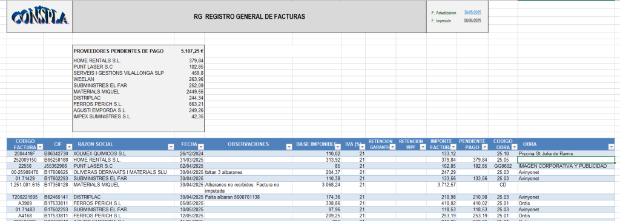This screenshot has width=620, height=221.
Task: Select OLIVERAS DERIVAATS I MATERIALS SLU cell
Action: click(x=124, y=173)
